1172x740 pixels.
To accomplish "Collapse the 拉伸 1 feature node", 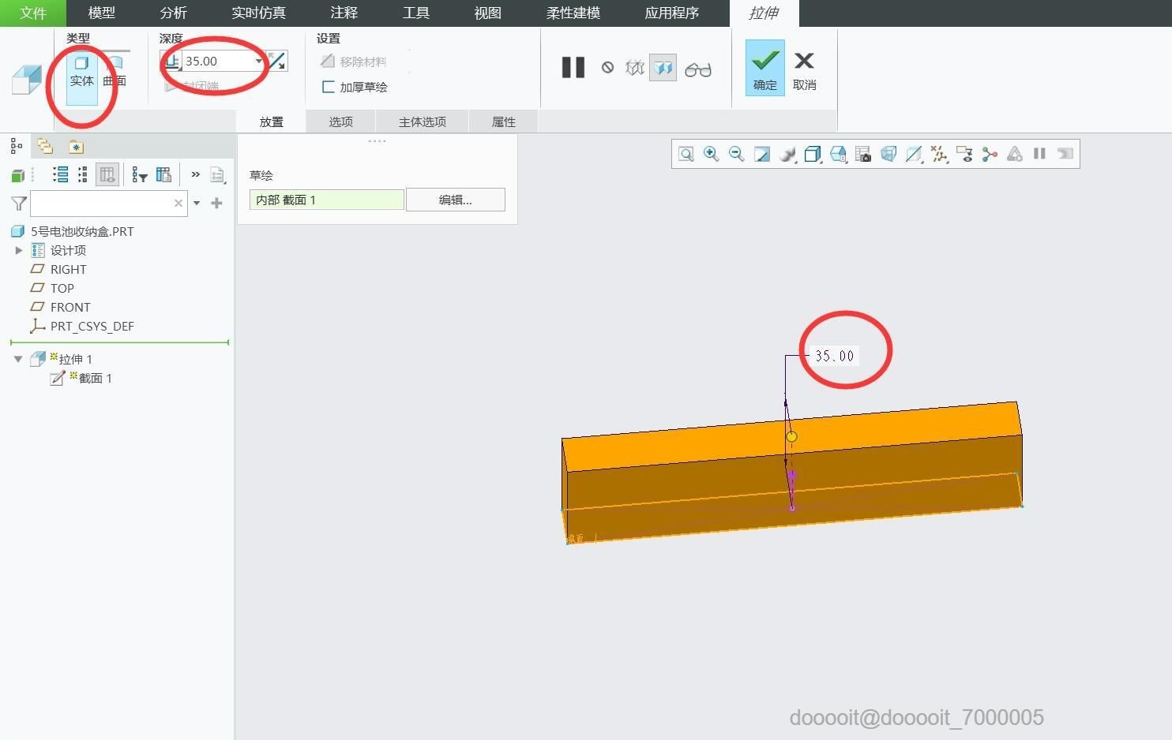I will click(18, 359).
